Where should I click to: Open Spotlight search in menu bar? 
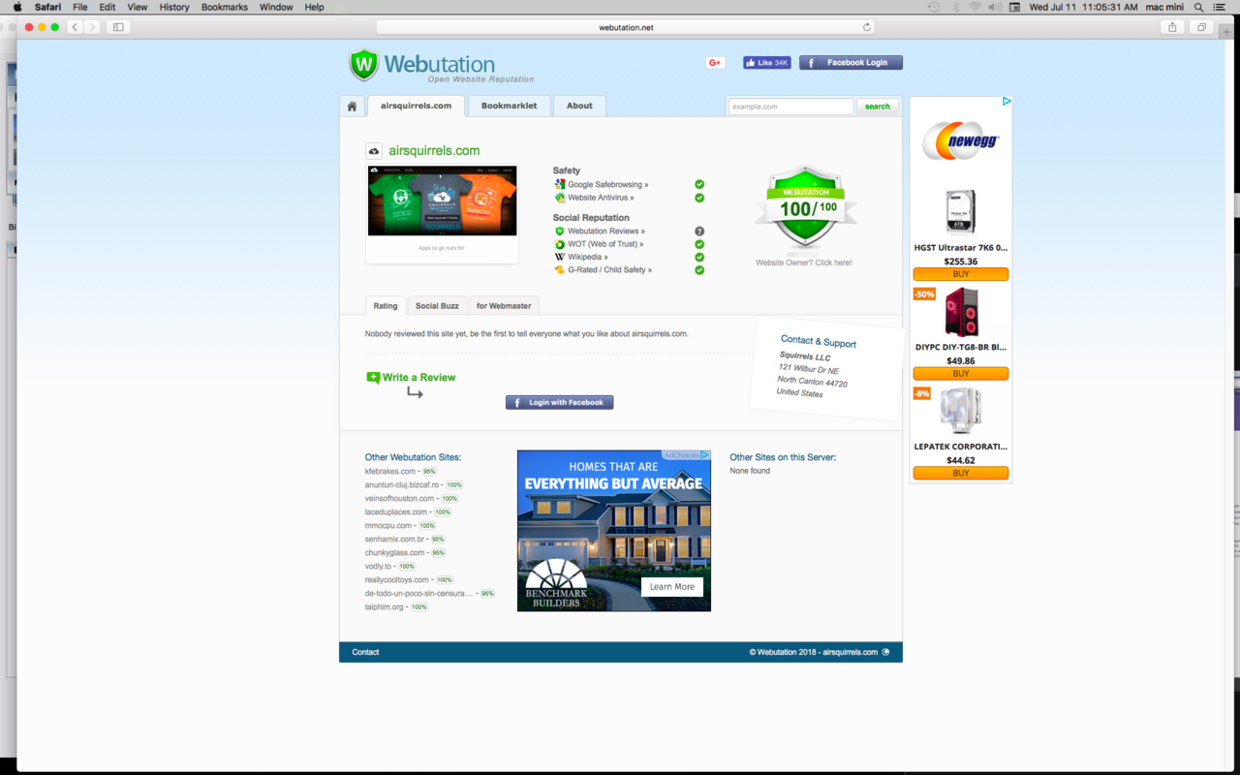click(1198, 7)
